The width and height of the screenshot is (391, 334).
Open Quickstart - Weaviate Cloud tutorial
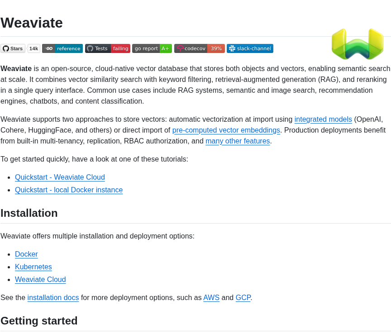[x=60, y=177]
